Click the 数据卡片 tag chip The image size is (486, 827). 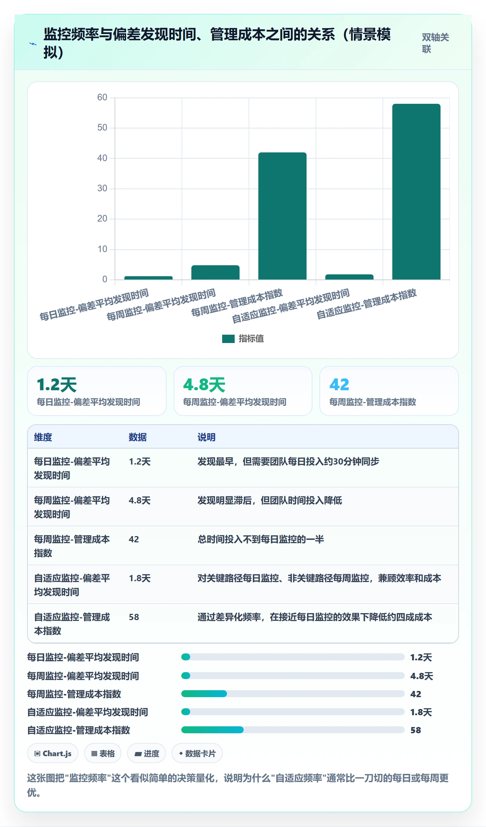(x=197, y=753)
